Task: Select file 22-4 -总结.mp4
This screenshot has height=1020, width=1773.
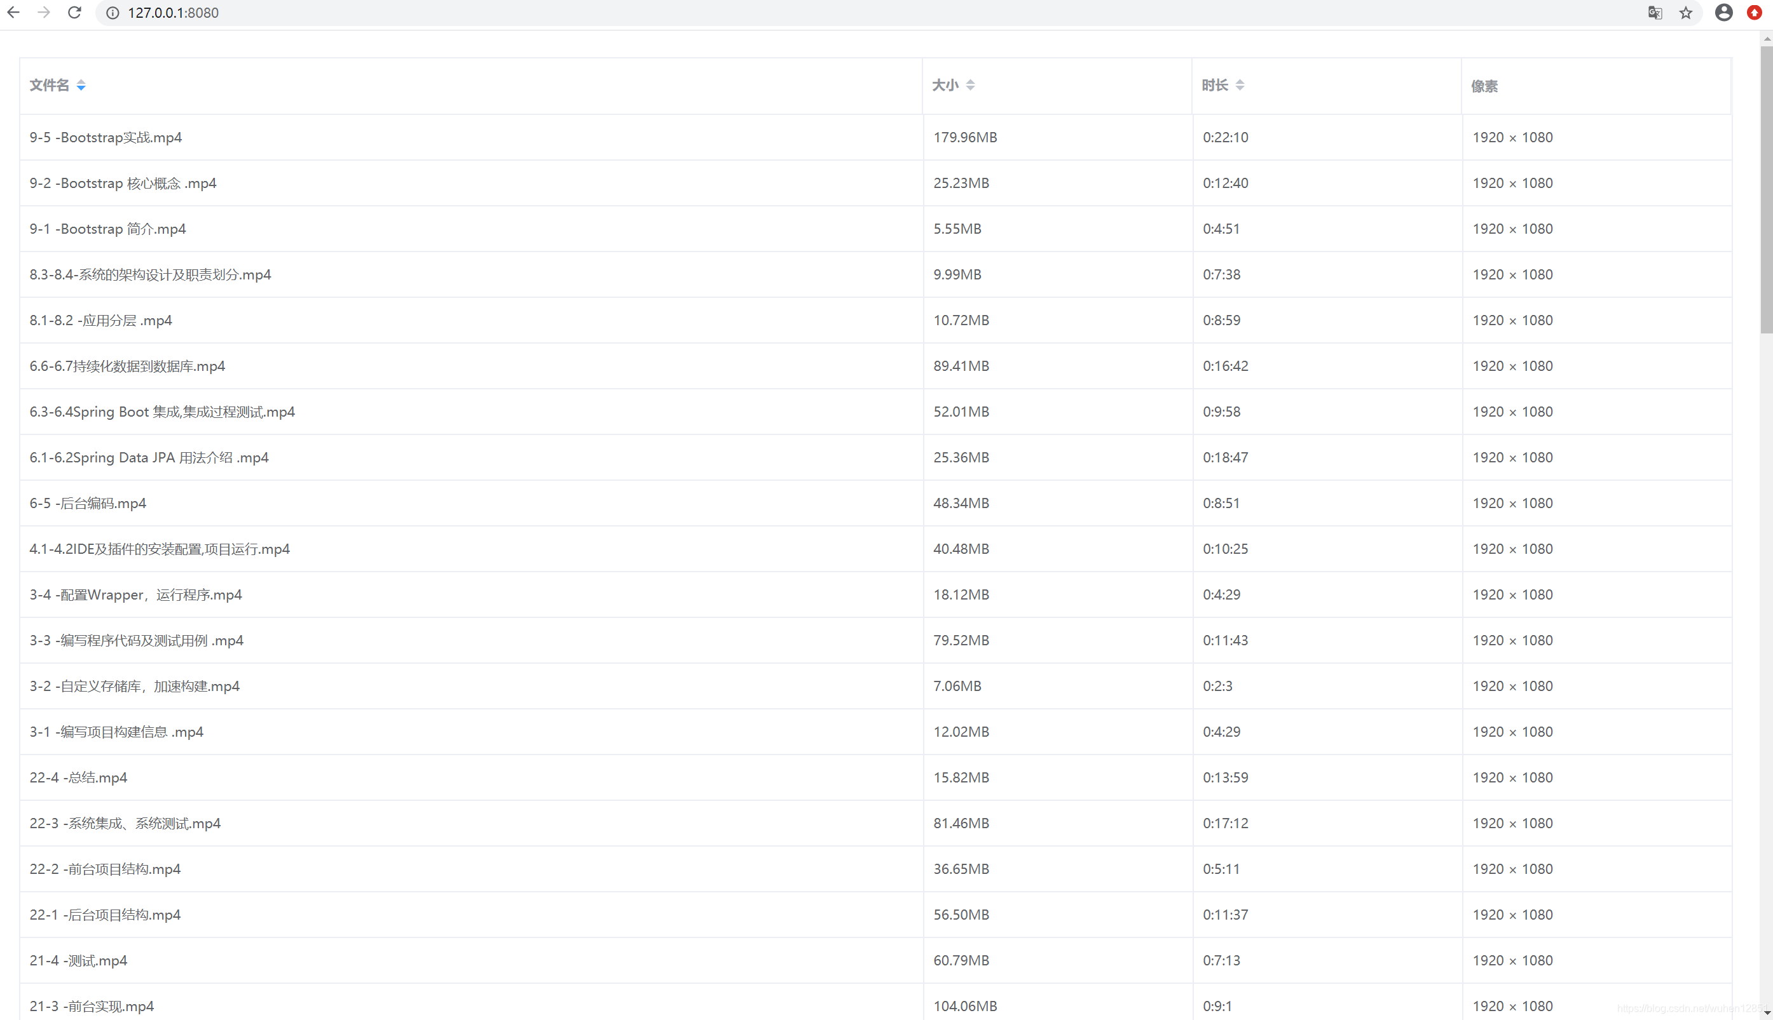Action: [79, 777]
